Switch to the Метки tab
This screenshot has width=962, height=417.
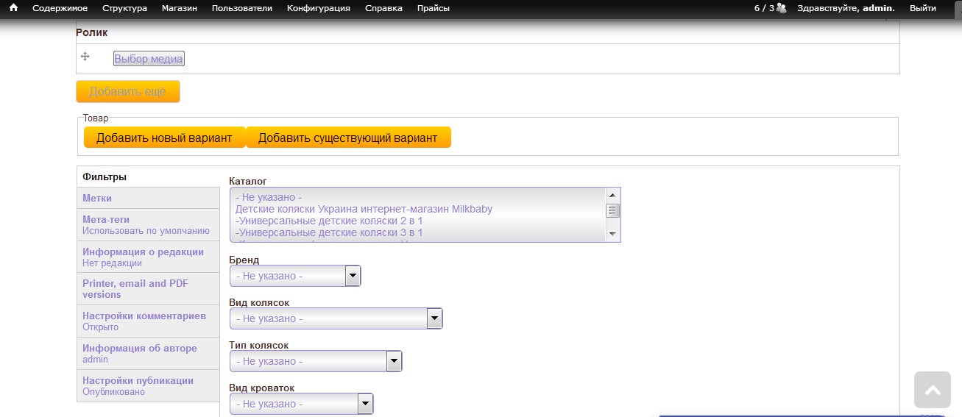[x=148, y=198]
